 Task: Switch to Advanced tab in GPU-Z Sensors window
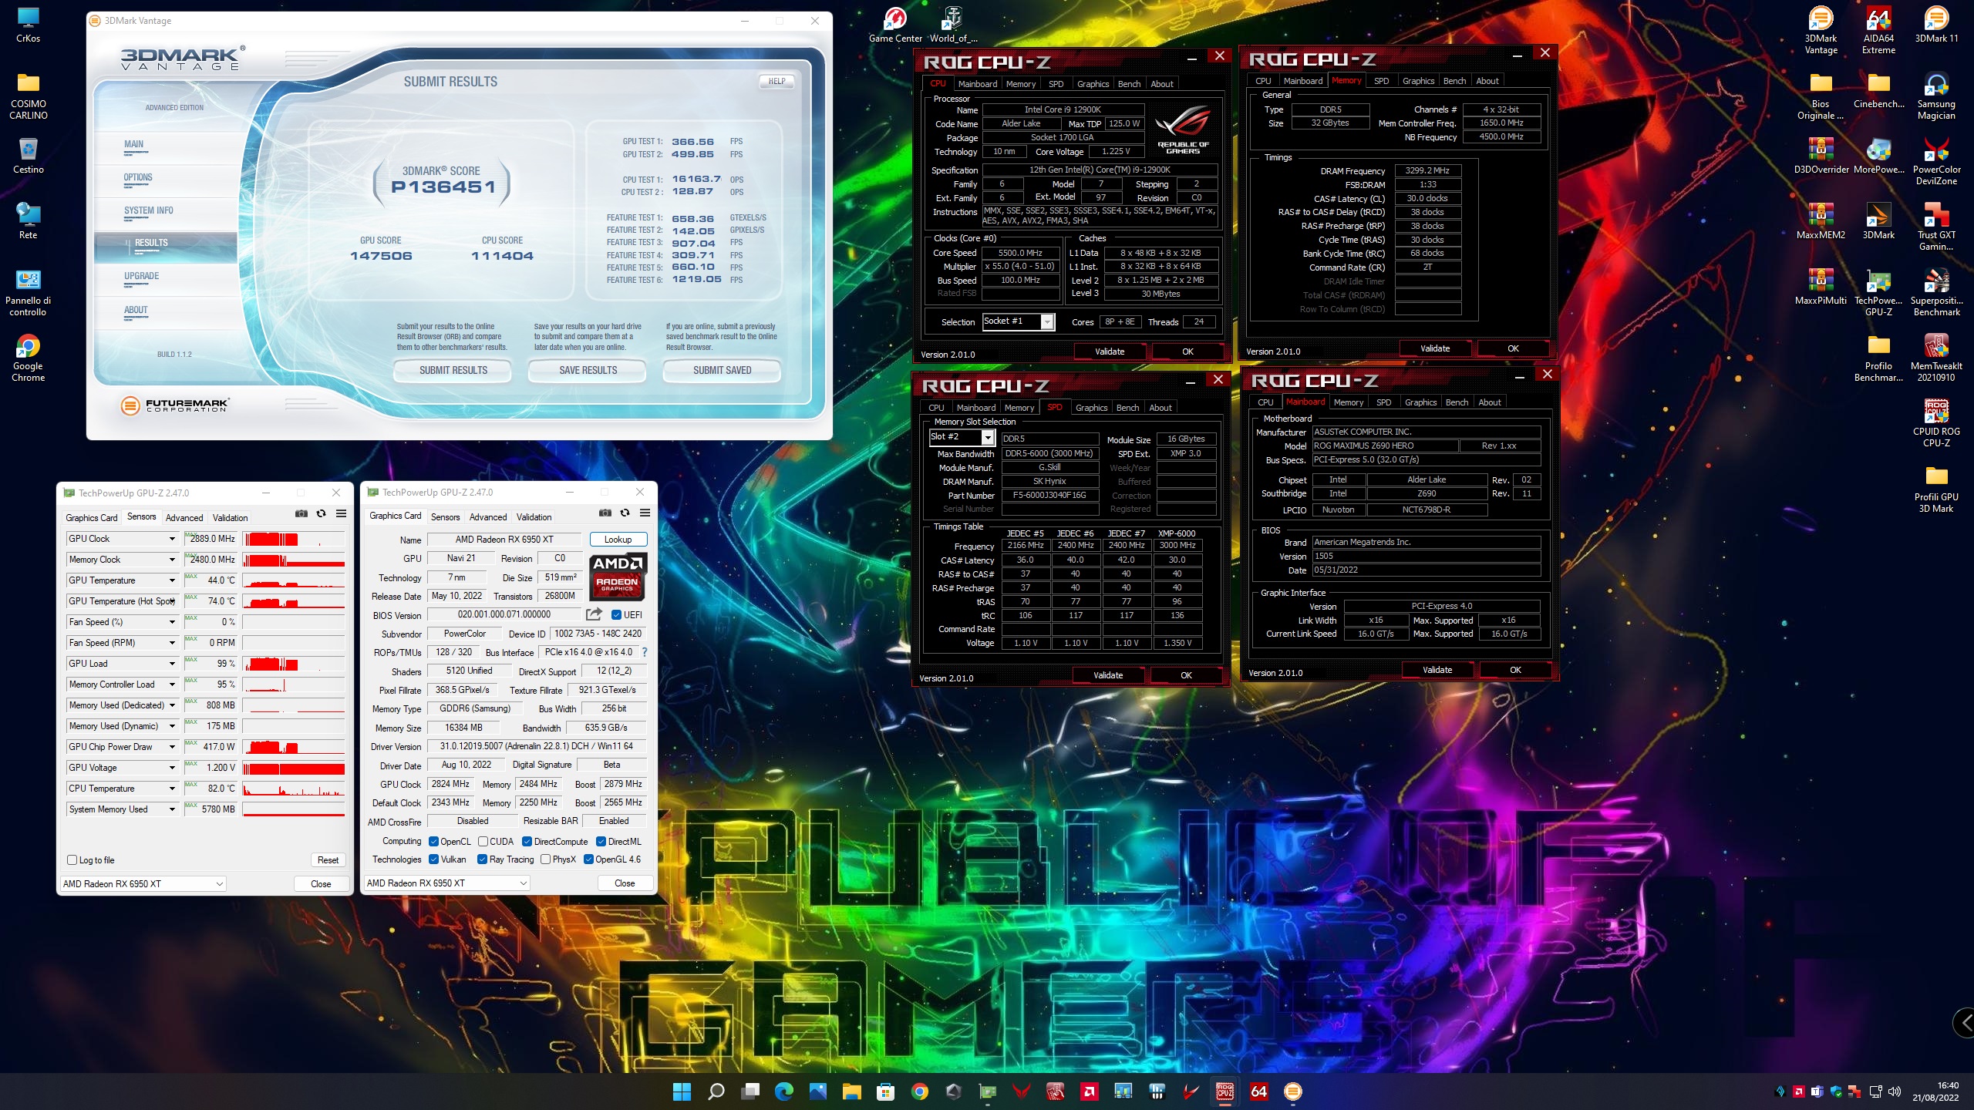click(184, 518)
